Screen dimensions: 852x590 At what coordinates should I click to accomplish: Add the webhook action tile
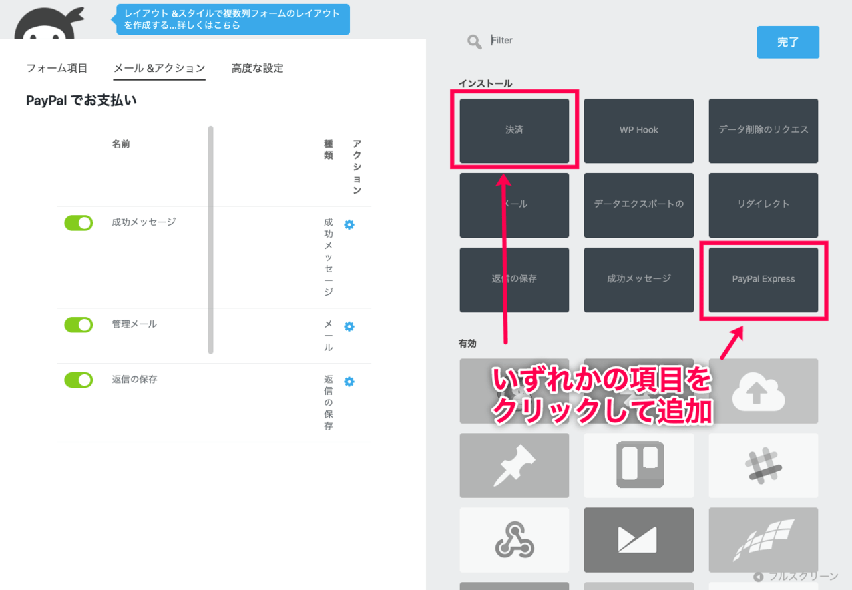[x=514, y=540]
